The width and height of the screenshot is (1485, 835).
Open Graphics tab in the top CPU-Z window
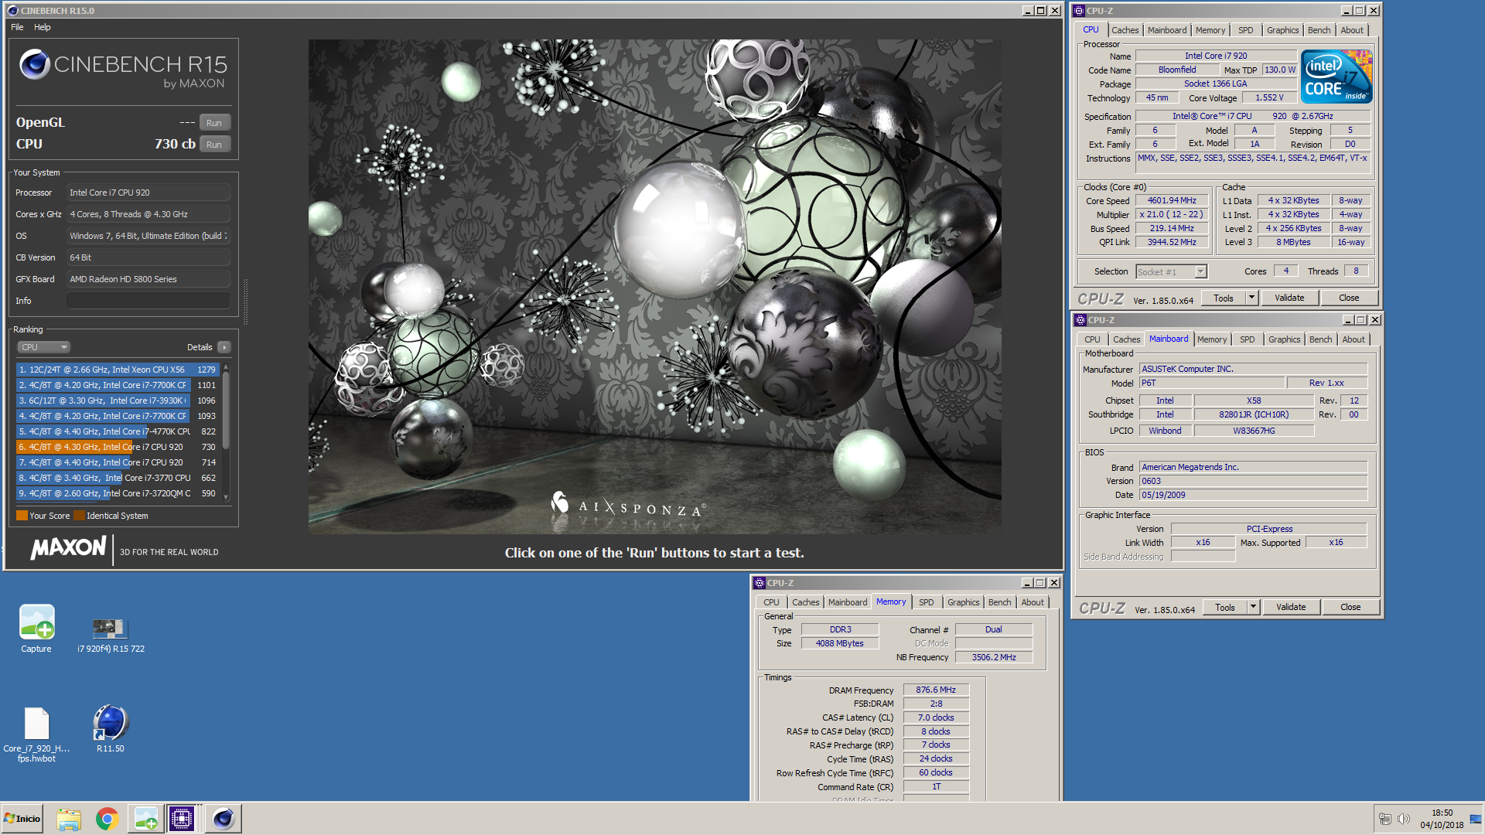coord(1283,30)
